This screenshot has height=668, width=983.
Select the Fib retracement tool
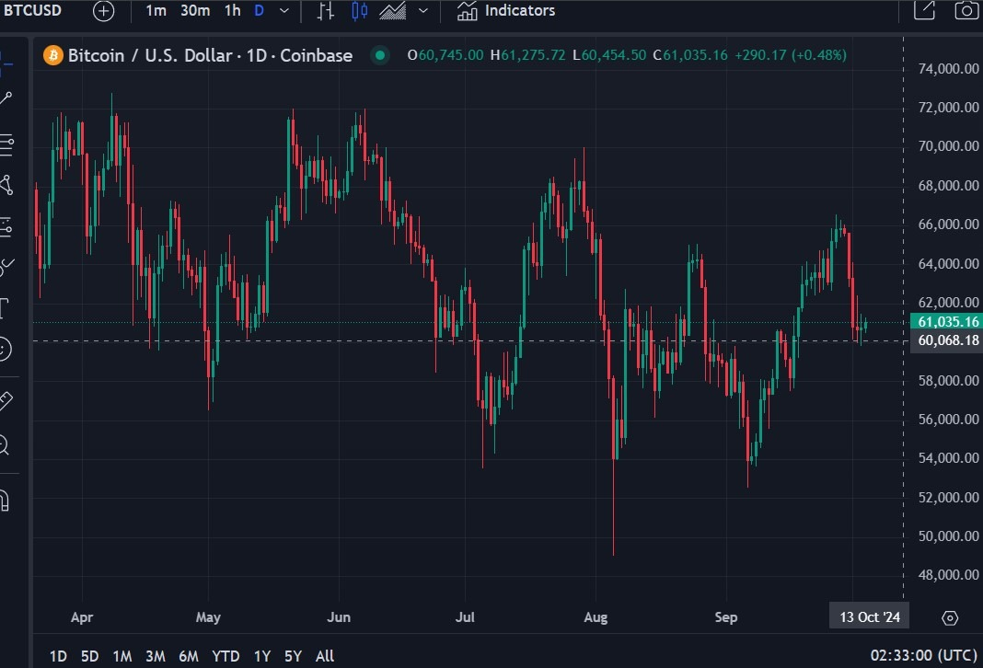[x=6, y=144]
